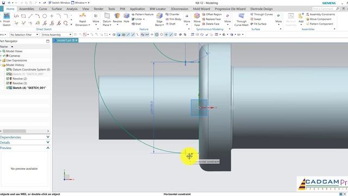Viewport: 348px width, 196px height.
Task: Select Model Views tree item
Action: click(14, 51)
